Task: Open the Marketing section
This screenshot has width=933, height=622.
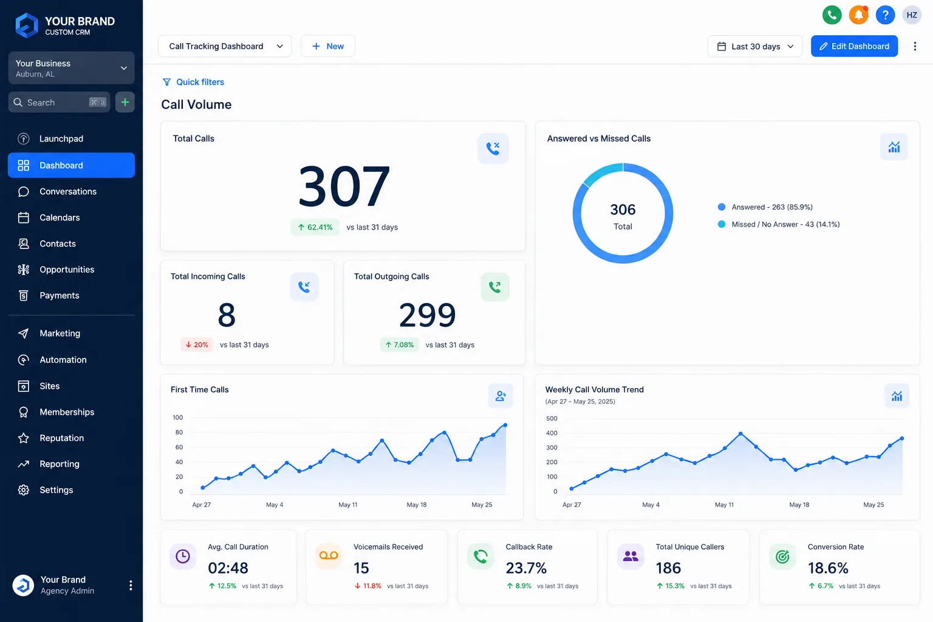Action: tap(71, 333)
